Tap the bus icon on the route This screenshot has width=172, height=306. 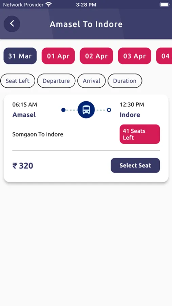pos(86,110)
